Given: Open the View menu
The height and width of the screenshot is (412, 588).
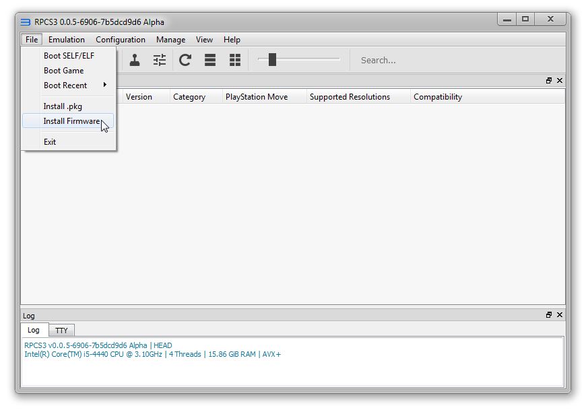Looking at the screenshot, I should coord(204,39).
